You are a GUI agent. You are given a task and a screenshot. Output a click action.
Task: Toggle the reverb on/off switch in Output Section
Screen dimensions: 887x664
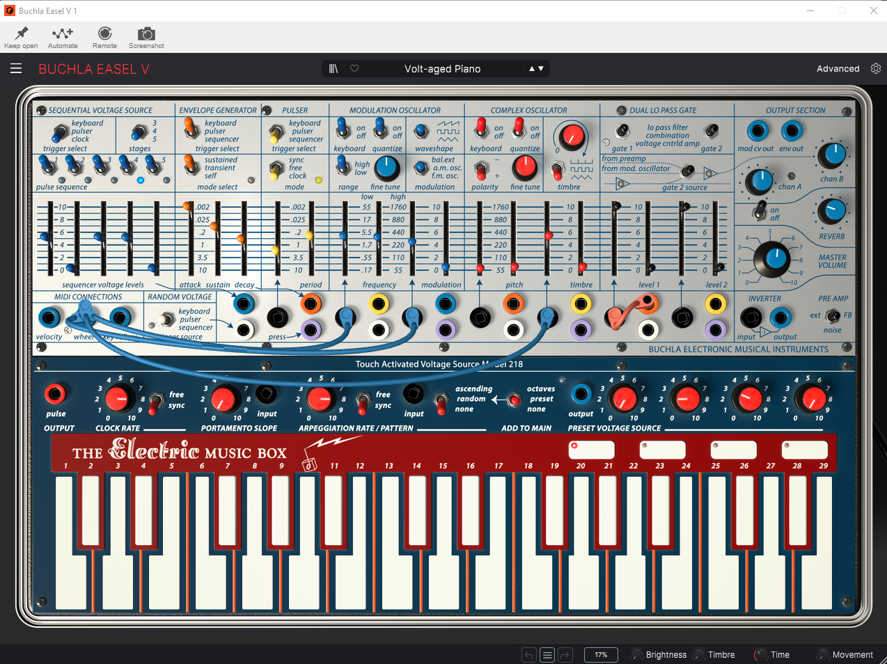click(x=760, y=211)
